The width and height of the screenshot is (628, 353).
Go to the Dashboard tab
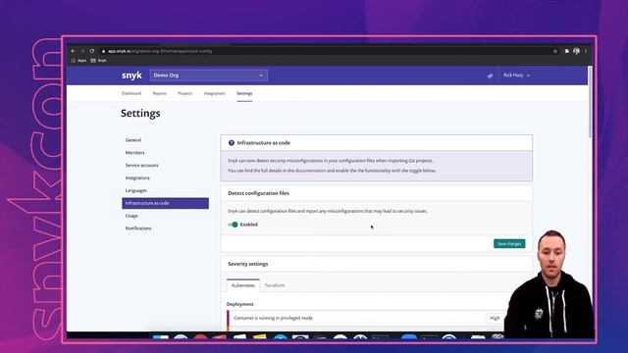tap(131, 93)
